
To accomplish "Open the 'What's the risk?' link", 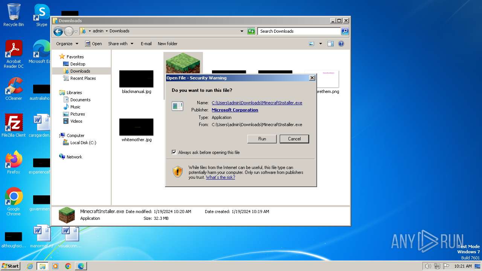I will coord(220,177).
